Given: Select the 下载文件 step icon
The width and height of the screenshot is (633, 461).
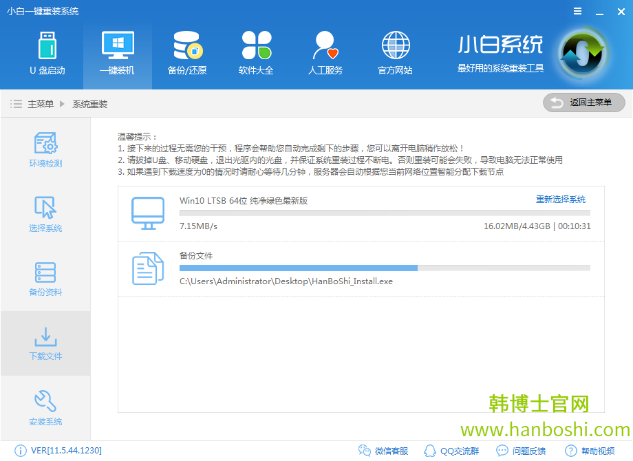Looking at the screenshot, I should coord(45,343).
